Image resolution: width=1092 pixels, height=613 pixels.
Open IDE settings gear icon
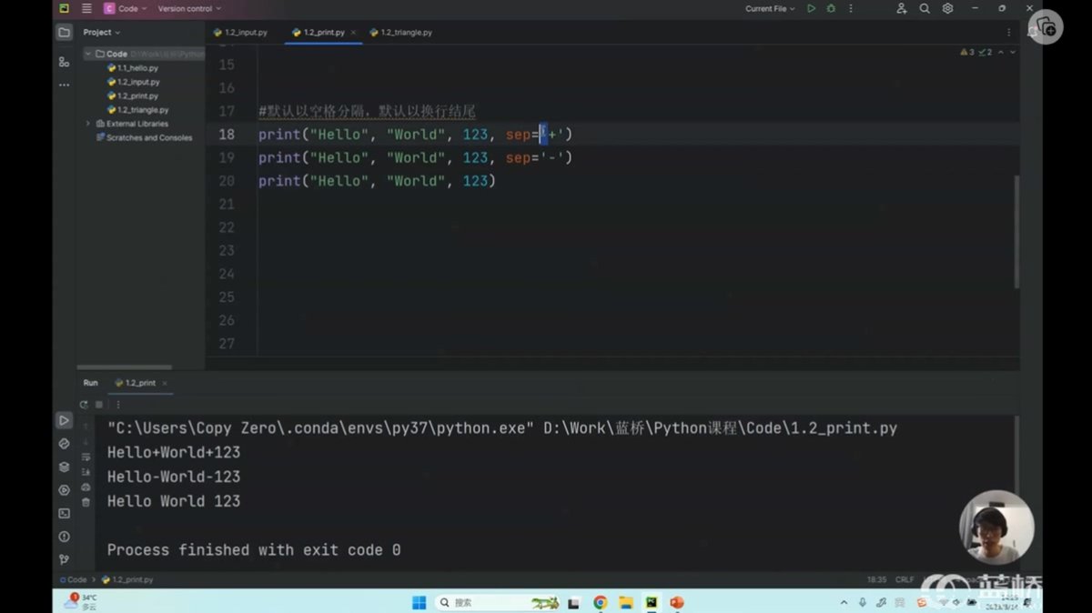coord(947,8)
